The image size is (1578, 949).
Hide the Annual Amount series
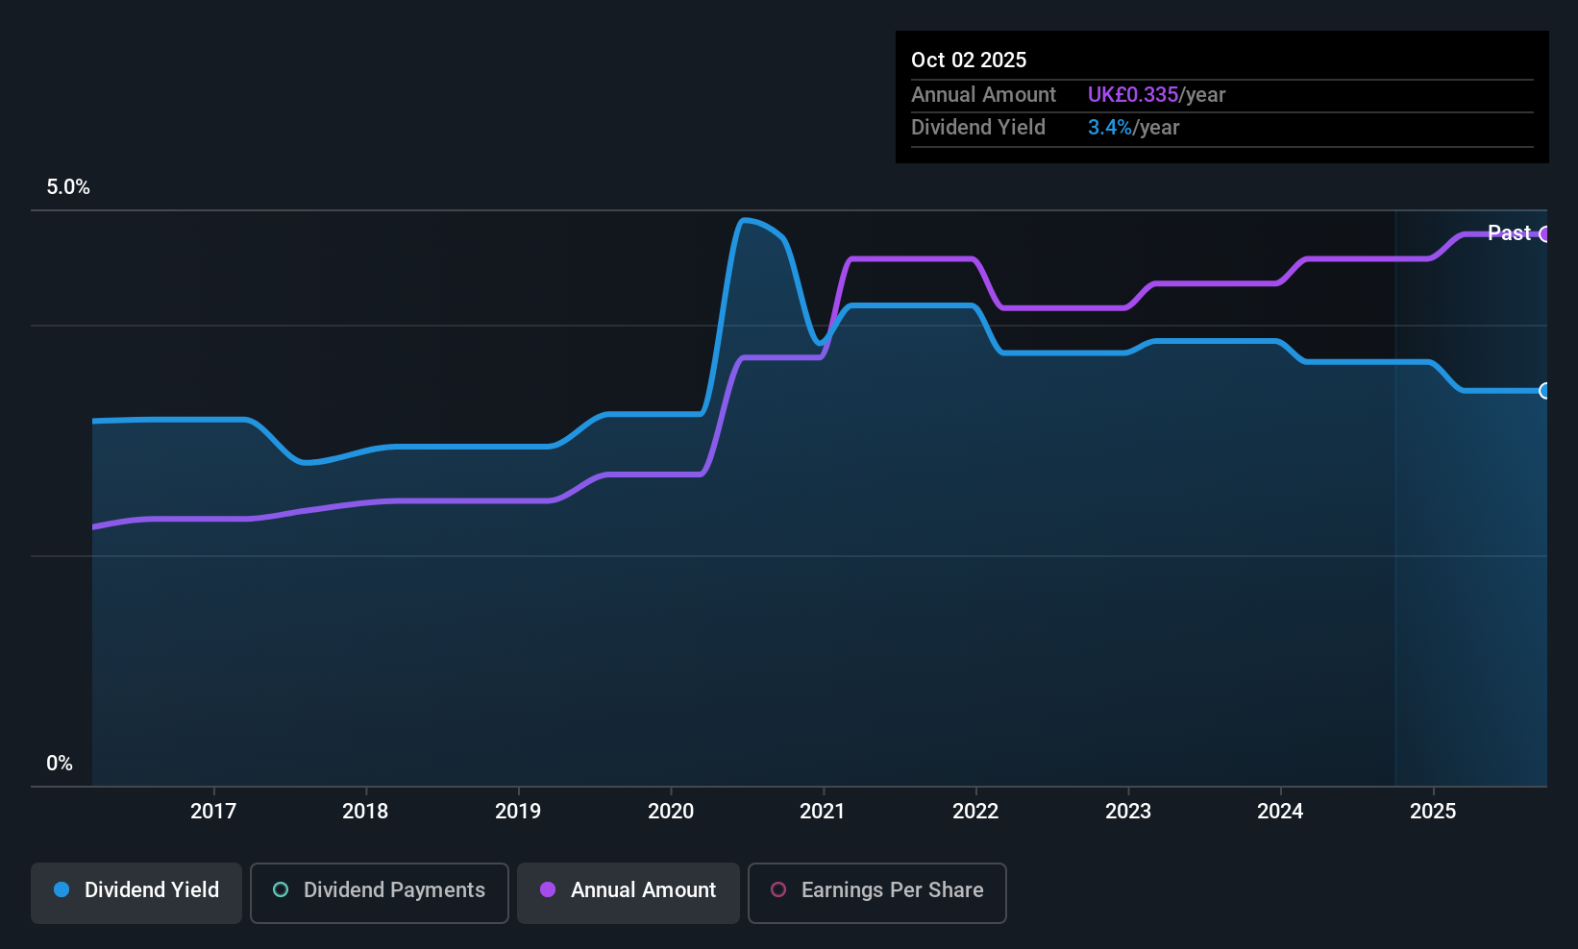coord(628,891)
